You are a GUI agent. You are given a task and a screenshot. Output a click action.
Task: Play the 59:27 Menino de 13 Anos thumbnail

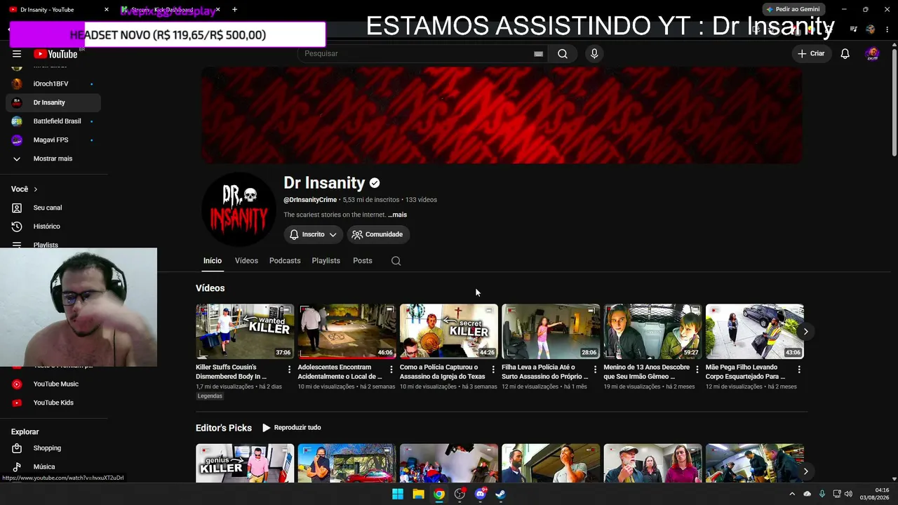click(652, 331)
